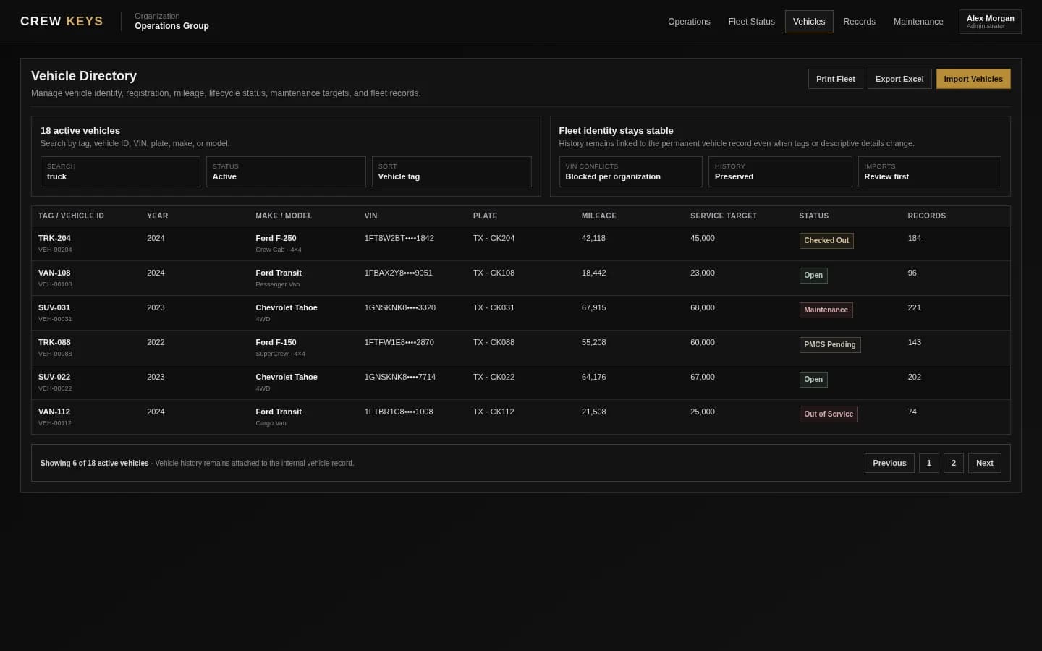Viewport: 1042px width, 651px height.
Task: Open the VAN-112 vehicle row
Action: coord(520,417)
